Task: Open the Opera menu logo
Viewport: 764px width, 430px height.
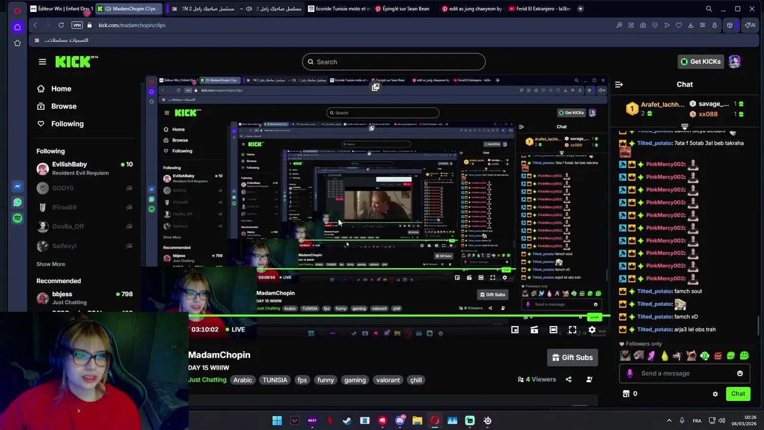Action: point(17,10)
